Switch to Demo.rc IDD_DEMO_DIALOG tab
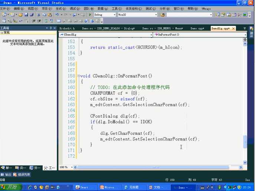255x191 pixels. point(108,29)
